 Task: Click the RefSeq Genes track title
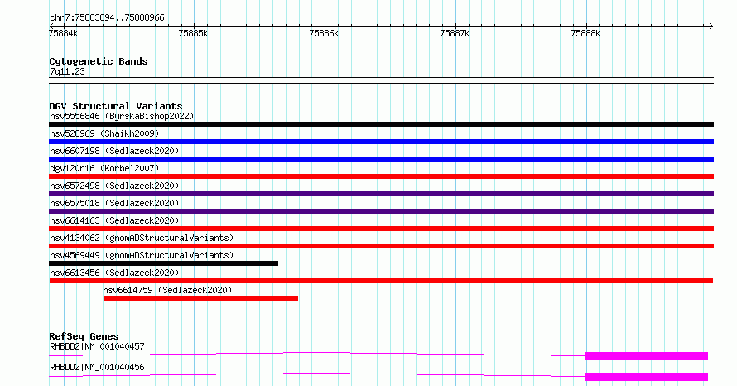(84, 336)
